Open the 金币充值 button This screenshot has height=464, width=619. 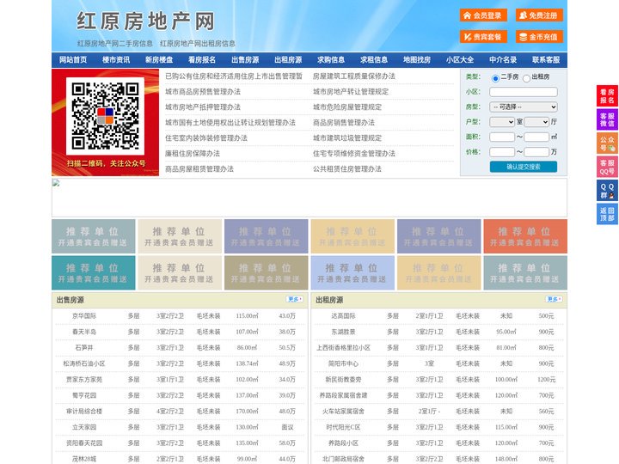pos(539,37)
